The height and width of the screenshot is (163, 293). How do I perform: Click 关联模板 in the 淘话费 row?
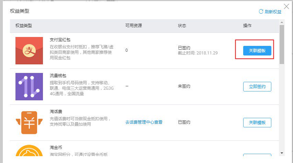(257, 123)
